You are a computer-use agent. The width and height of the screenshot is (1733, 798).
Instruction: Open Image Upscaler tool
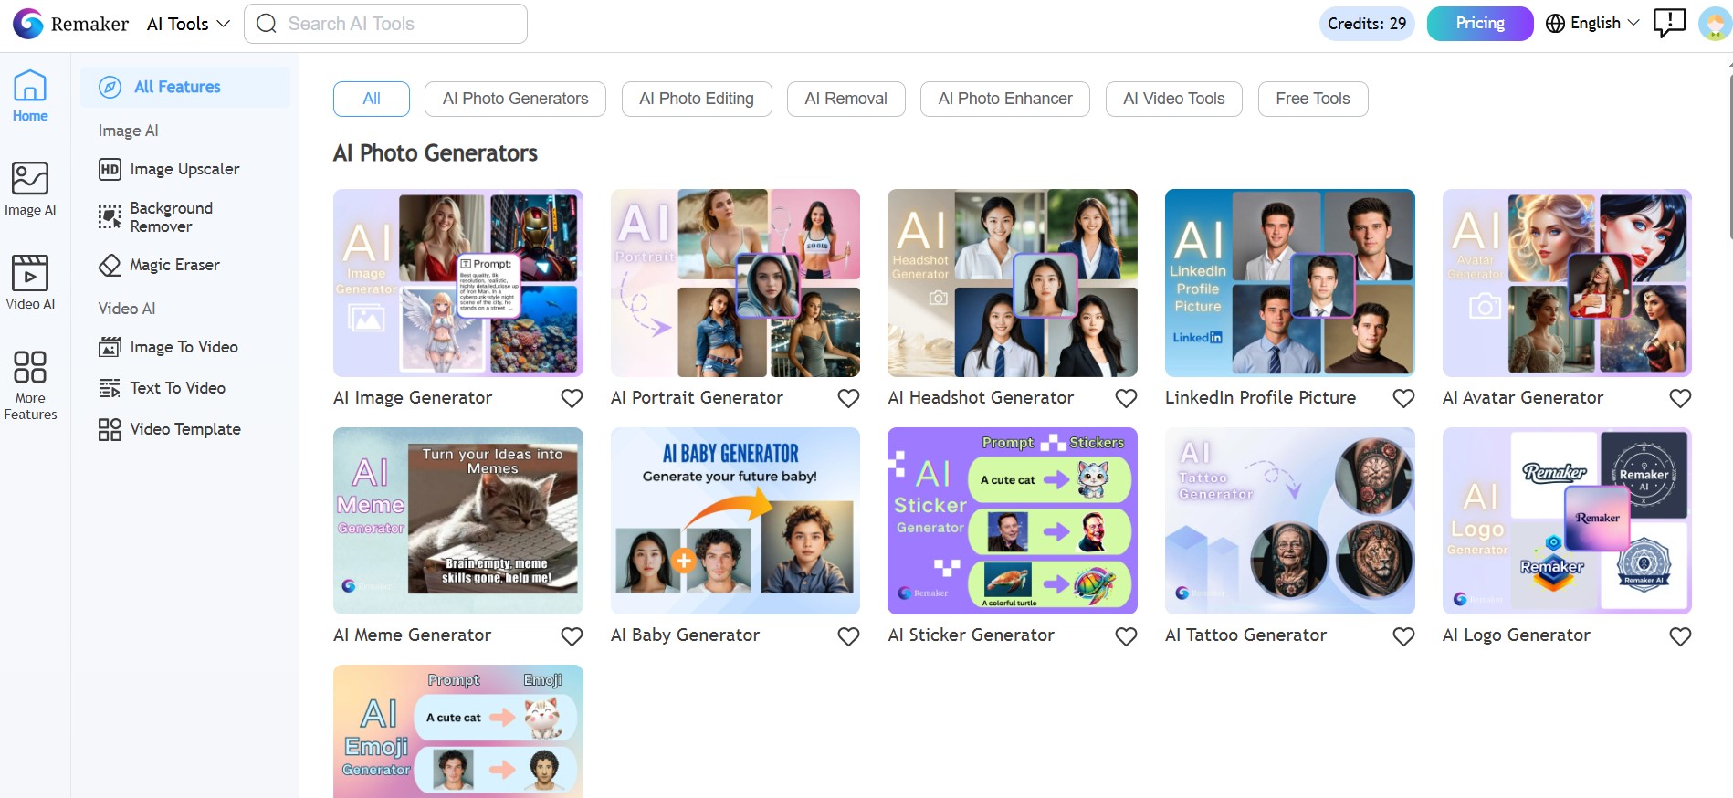pyautogui.click(x=184, y=169)
